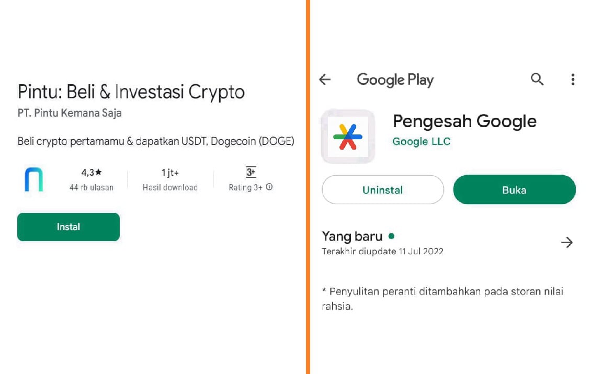Expand Yang baru with the right arrow

tap(566, 242)
